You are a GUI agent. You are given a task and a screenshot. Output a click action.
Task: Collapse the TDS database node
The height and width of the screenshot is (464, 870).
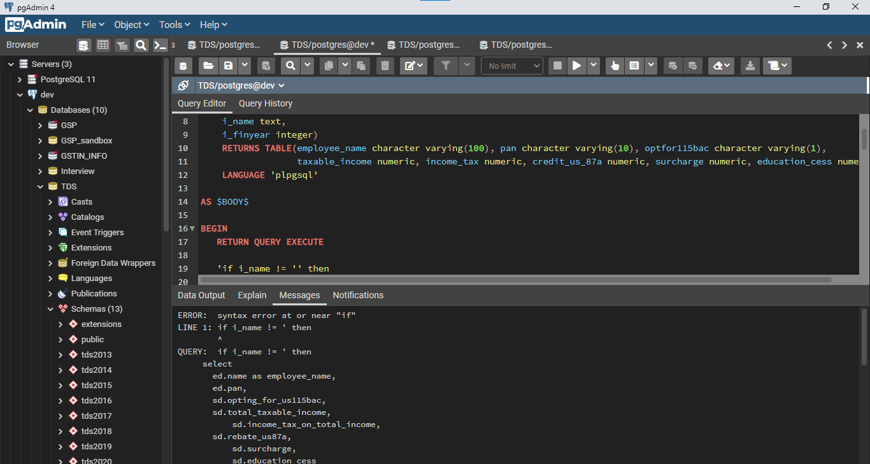coord(40,187)
